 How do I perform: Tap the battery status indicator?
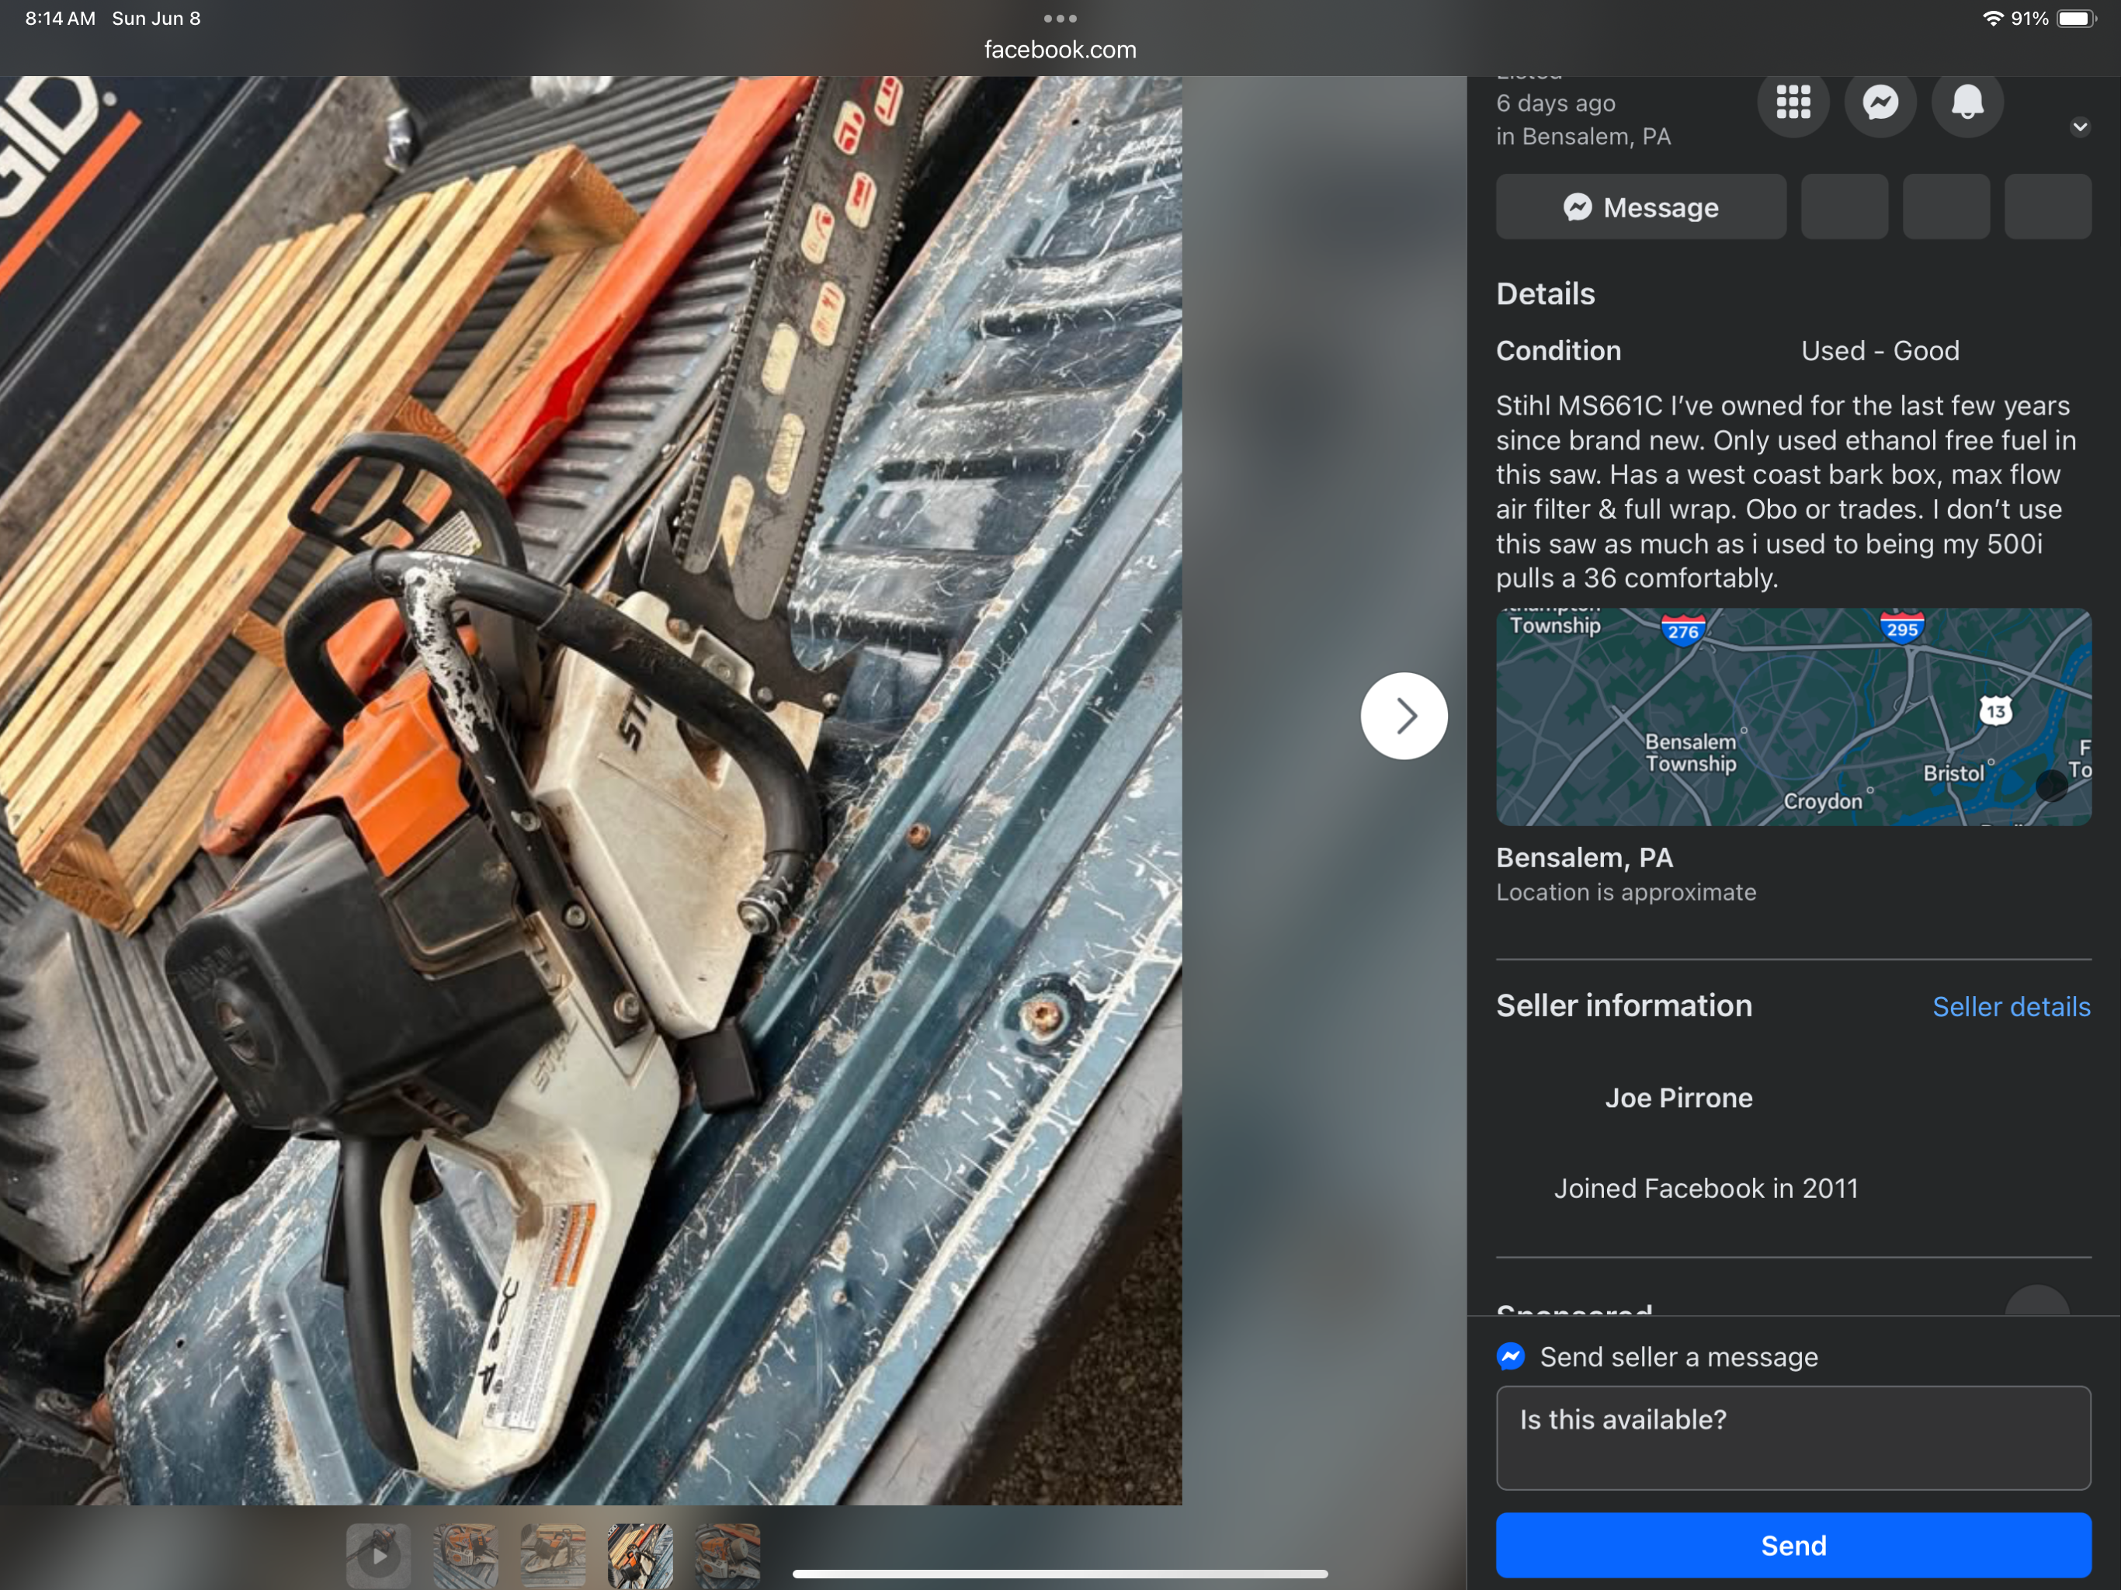[x=2076, y=18]
